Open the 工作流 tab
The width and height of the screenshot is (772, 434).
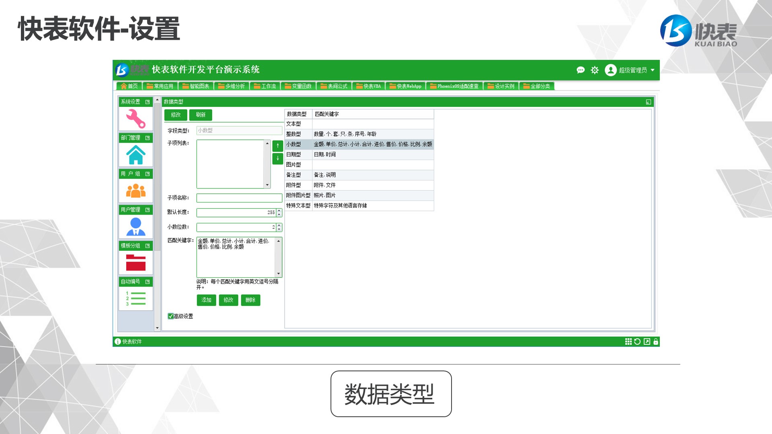click(x=265, y=86)
